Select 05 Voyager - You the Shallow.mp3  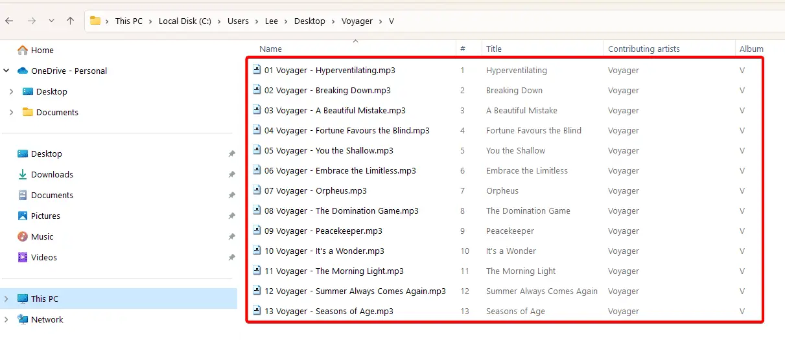coord(329,150)
